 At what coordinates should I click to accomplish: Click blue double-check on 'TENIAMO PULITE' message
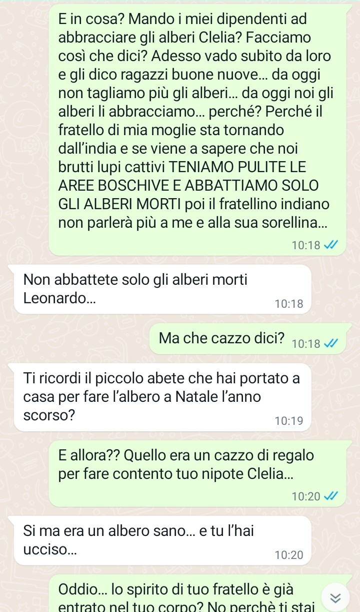tap(330, 245)
